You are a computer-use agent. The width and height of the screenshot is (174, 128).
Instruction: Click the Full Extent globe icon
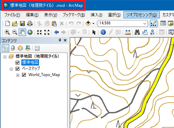[30, 32]
